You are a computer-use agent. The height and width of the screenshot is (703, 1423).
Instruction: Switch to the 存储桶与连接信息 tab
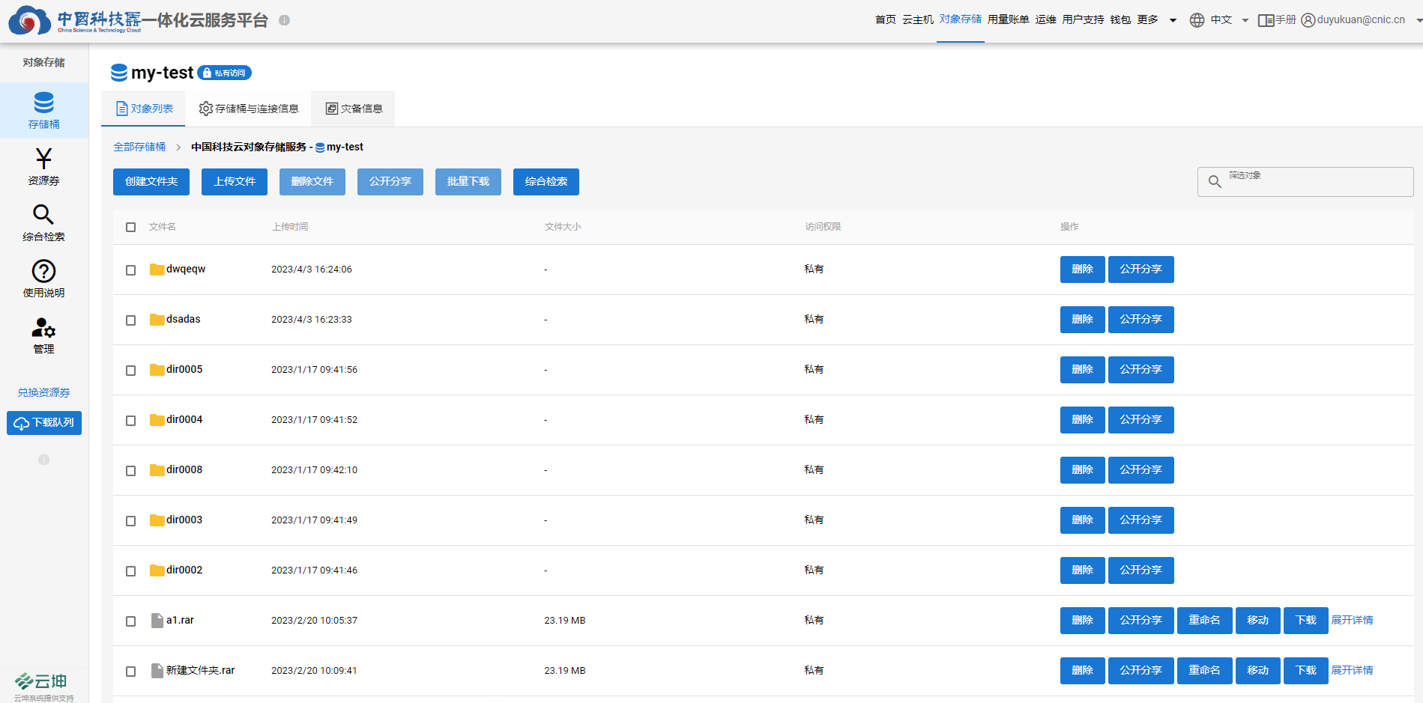click(249, 109)
